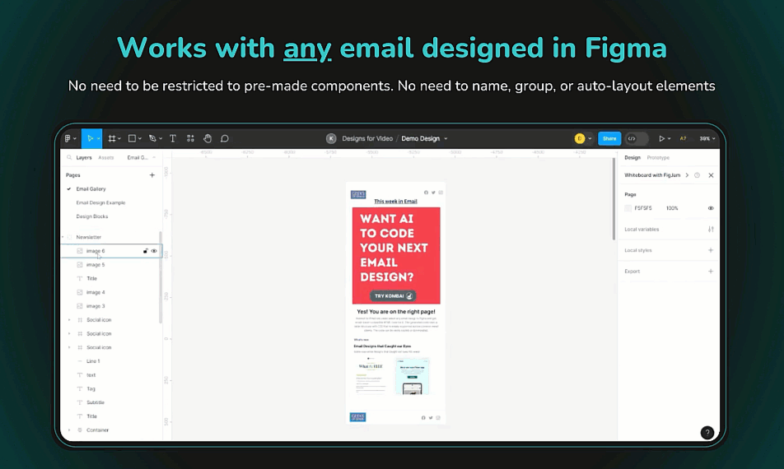Image resolution: width=784 pixels, height=469 pixels.
Task: Select the Text tool in toolbar
Action: (x=173, y=138)
